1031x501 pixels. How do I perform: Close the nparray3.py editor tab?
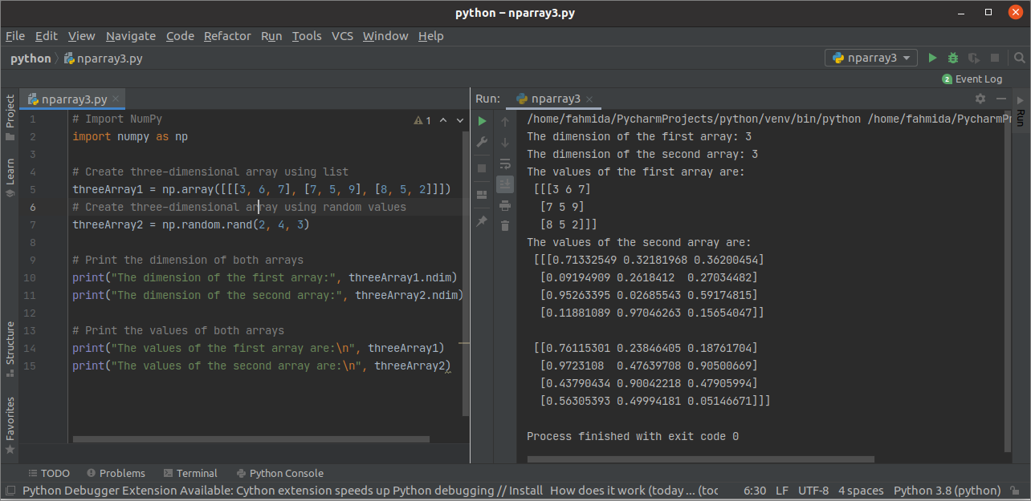pyautogui.click(x=116, y=99)
